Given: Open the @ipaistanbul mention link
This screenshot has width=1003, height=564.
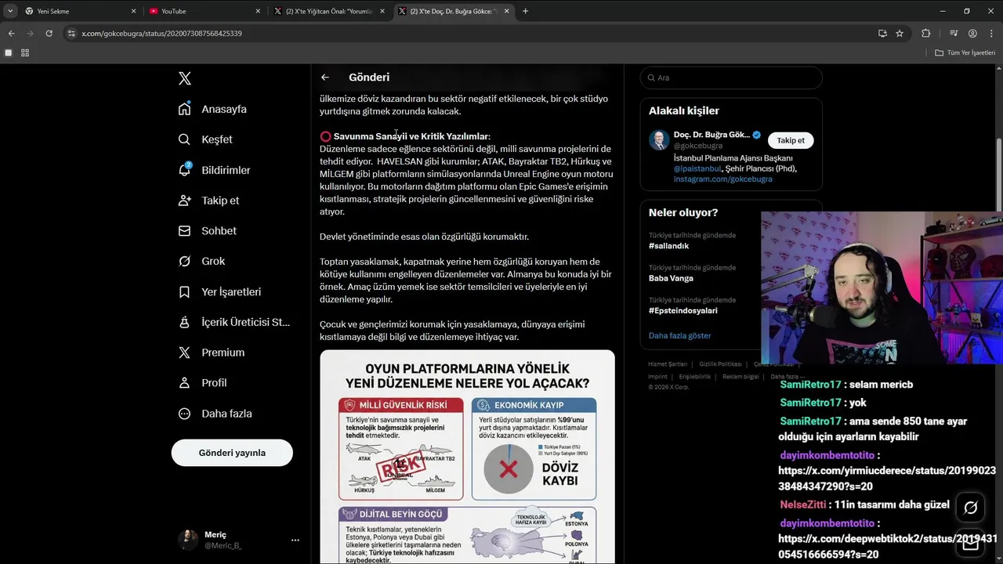Looking at the screenshot, I should point(698,168).
